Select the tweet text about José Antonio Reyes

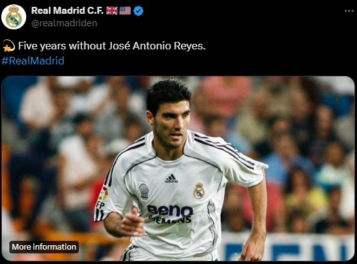(x=112, y=46)
